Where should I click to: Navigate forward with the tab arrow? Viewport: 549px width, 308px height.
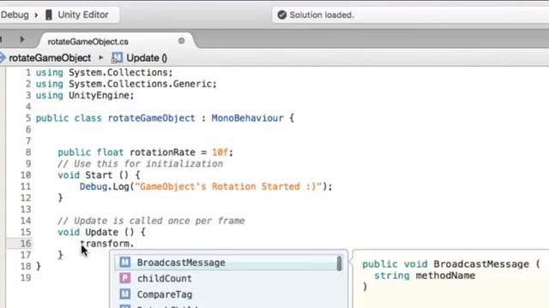[22, 39]
